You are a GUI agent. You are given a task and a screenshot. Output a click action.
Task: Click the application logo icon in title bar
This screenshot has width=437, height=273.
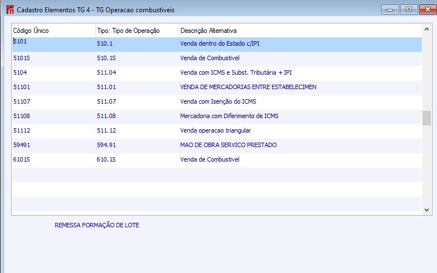pyautogui.click(x=10, y=10)
